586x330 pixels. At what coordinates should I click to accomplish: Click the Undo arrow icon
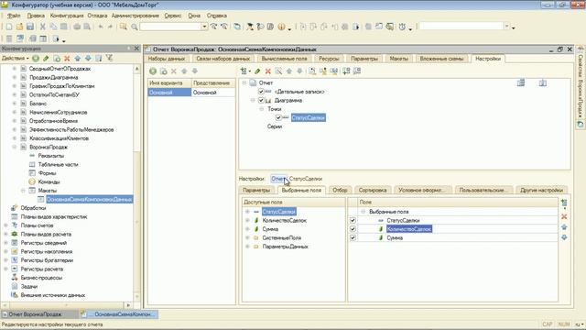tap(101, 27)
